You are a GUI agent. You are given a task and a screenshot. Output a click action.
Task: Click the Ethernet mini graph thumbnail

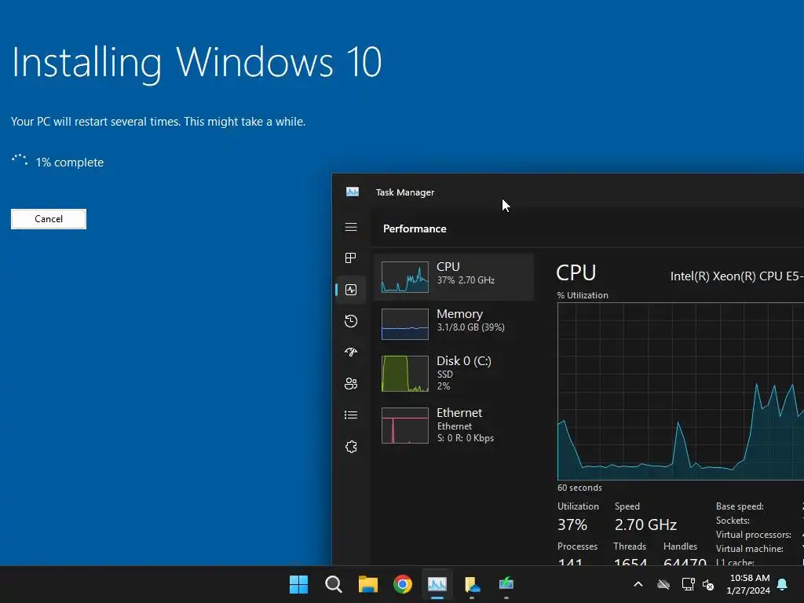[405, 425]
